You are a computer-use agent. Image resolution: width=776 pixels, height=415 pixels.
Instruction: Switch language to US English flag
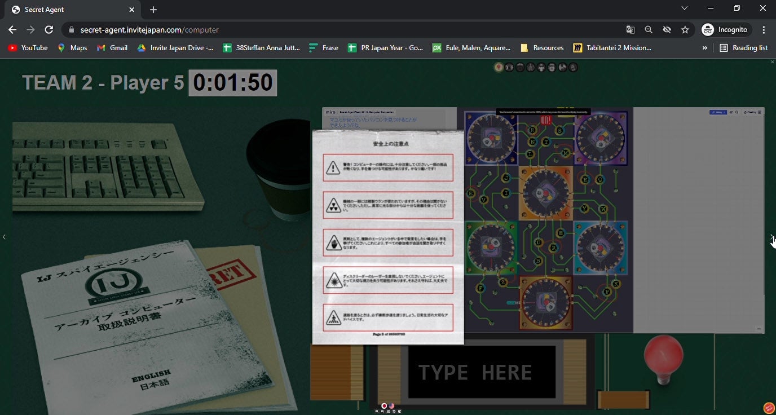pyautogui.click(x=391, y=405)
